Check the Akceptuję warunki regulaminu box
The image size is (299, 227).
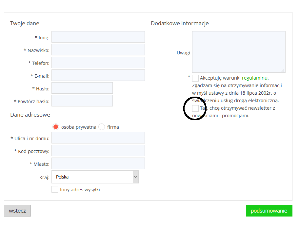click(195, 78)
